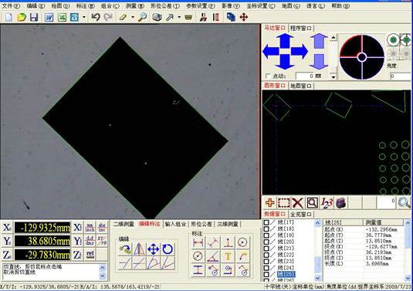Click the blue rotate icon in the 编辑 group
This screenshot has height=291, width=413.
click(168, 249)
